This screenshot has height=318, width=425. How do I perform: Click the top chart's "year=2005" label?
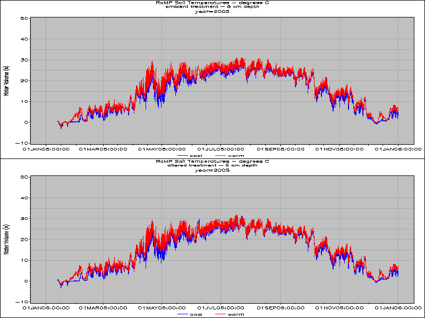pyautogui.click(x=211, y=11)
